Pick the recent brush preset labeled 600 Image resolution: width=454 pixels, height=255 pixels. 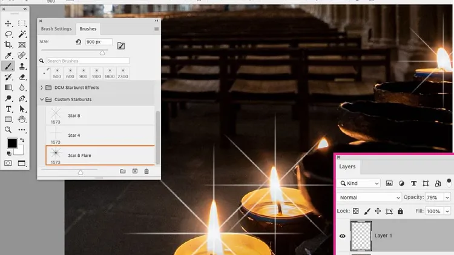point(70,73)
